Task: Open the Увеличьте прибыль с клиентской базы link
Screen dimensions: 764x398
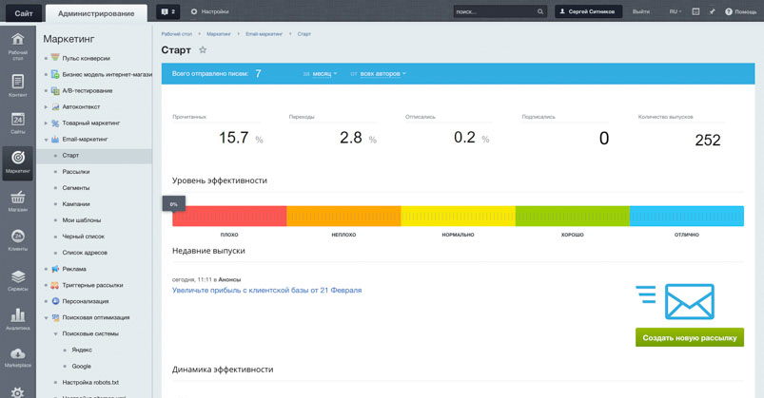Action: (266, 290)
